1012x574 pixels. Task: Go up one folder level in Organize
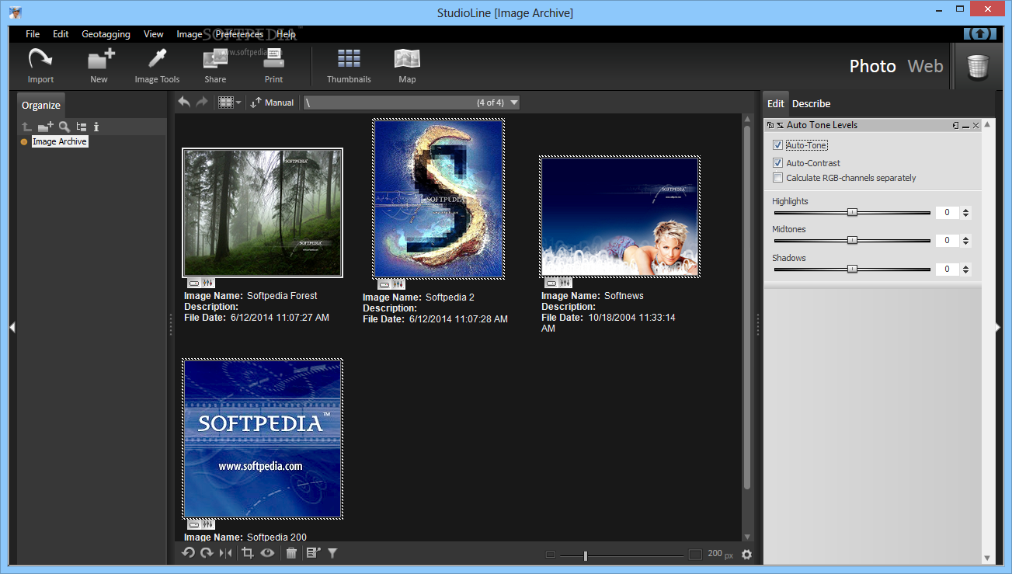point(27,127)
